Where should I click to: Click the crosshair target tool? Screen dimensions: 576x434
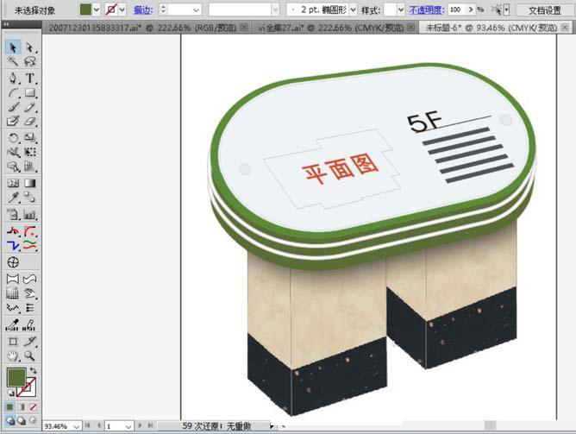coord(13,262)
